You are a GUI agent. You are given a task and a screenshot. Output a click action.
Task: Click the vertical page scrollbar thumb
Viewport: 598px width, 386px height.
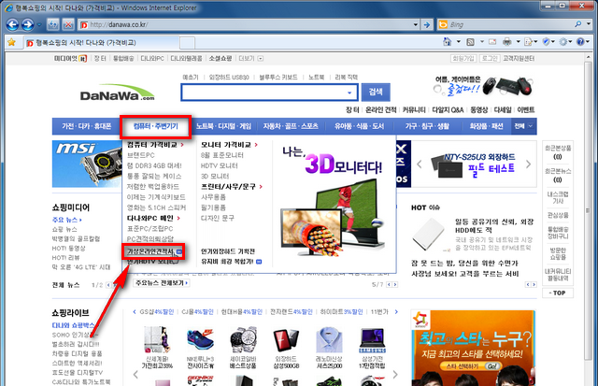tap(589, 210)
